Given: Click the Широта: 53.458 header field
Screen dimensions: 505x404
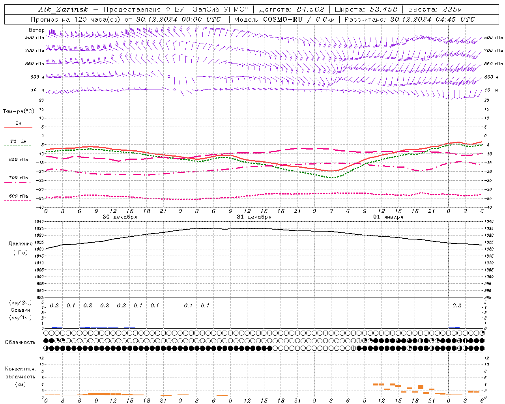Looking at the screenshot, I should point(366,9).
